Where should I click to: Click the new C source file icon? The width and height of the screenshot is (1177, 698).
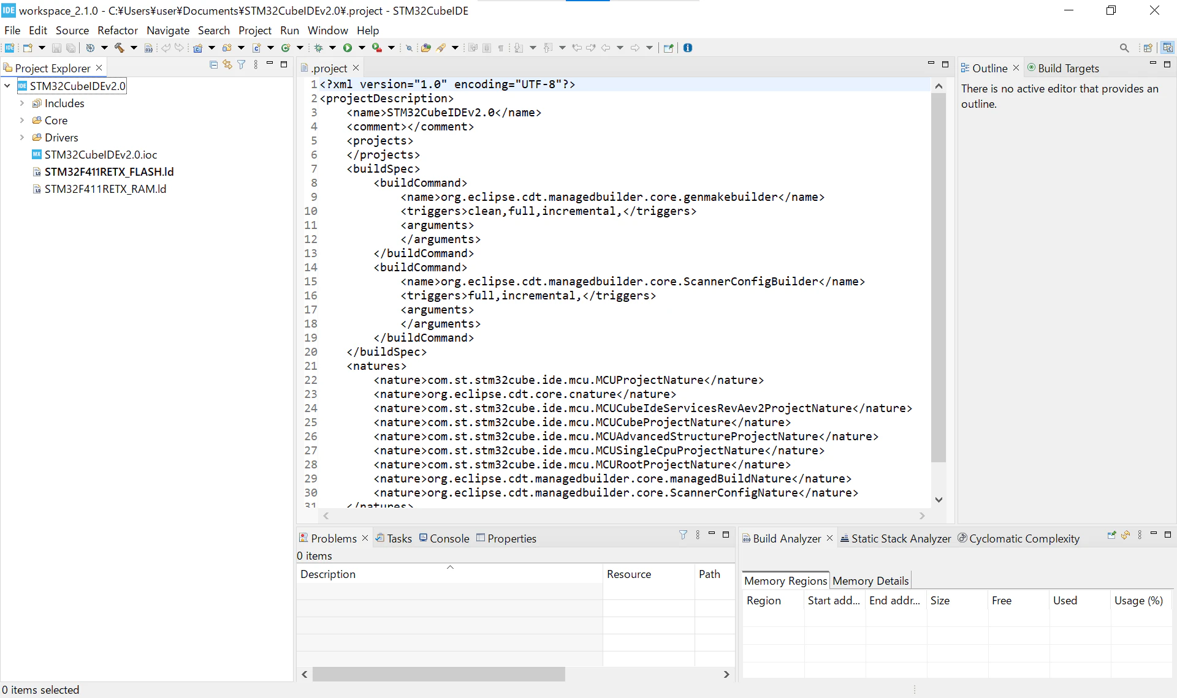(257, 48)
